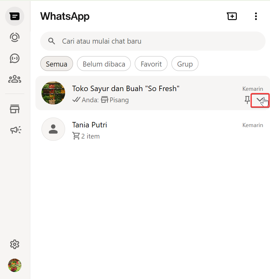270x279 pixels.
Task: Open Settings via the gear icon
Action: pyautogui.click(x=15, y=245)
